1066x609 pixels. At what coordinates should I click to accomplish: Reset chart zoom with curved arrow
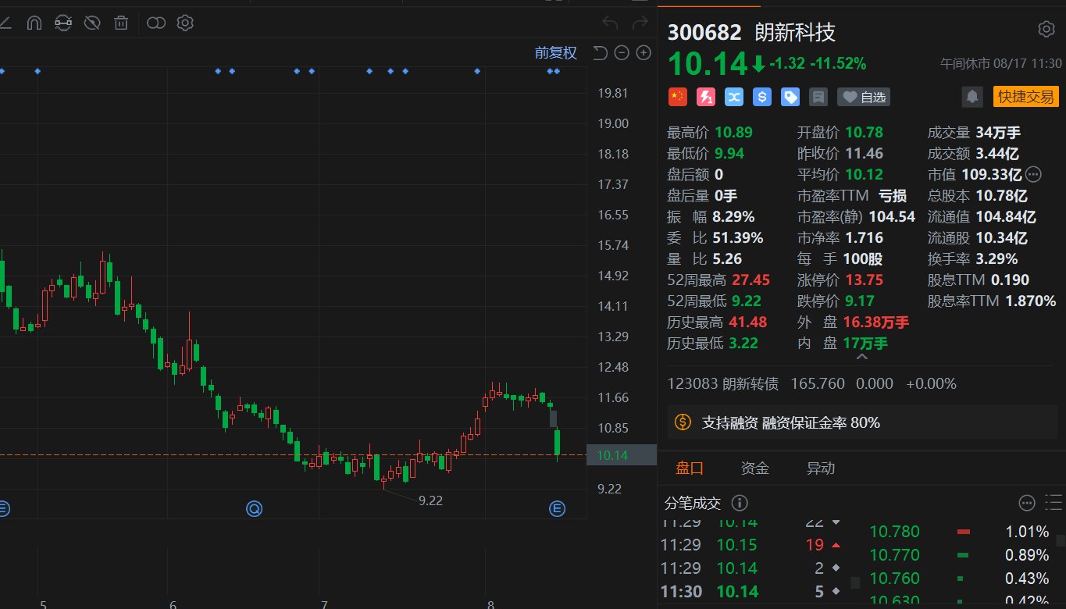pos(600,53)
